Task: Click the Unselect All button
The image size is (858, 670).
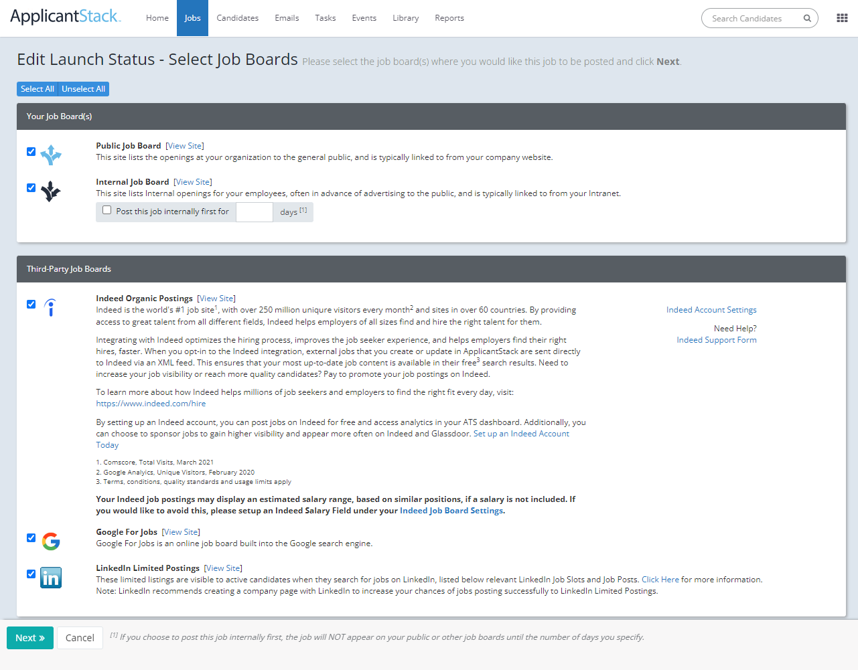Action: tap(83, 88)
